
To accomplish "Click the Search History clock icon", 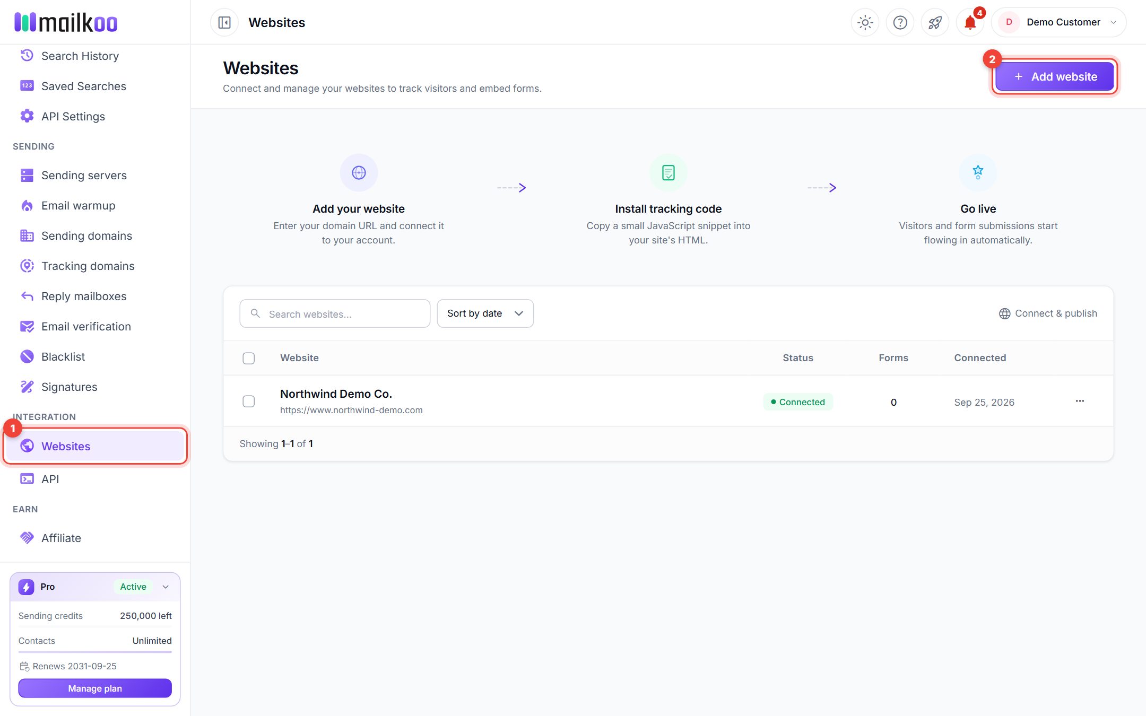I will coord(27,56).
